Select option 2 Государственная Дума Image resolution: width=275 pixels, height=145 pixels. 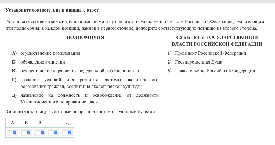coord(198,62)
